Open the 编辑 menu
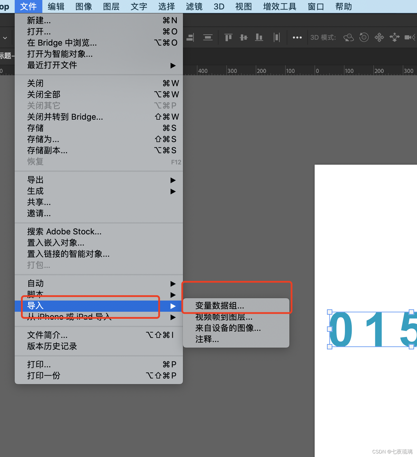The height and width of the screenshot is (457, 417). (x=56, y=6)
